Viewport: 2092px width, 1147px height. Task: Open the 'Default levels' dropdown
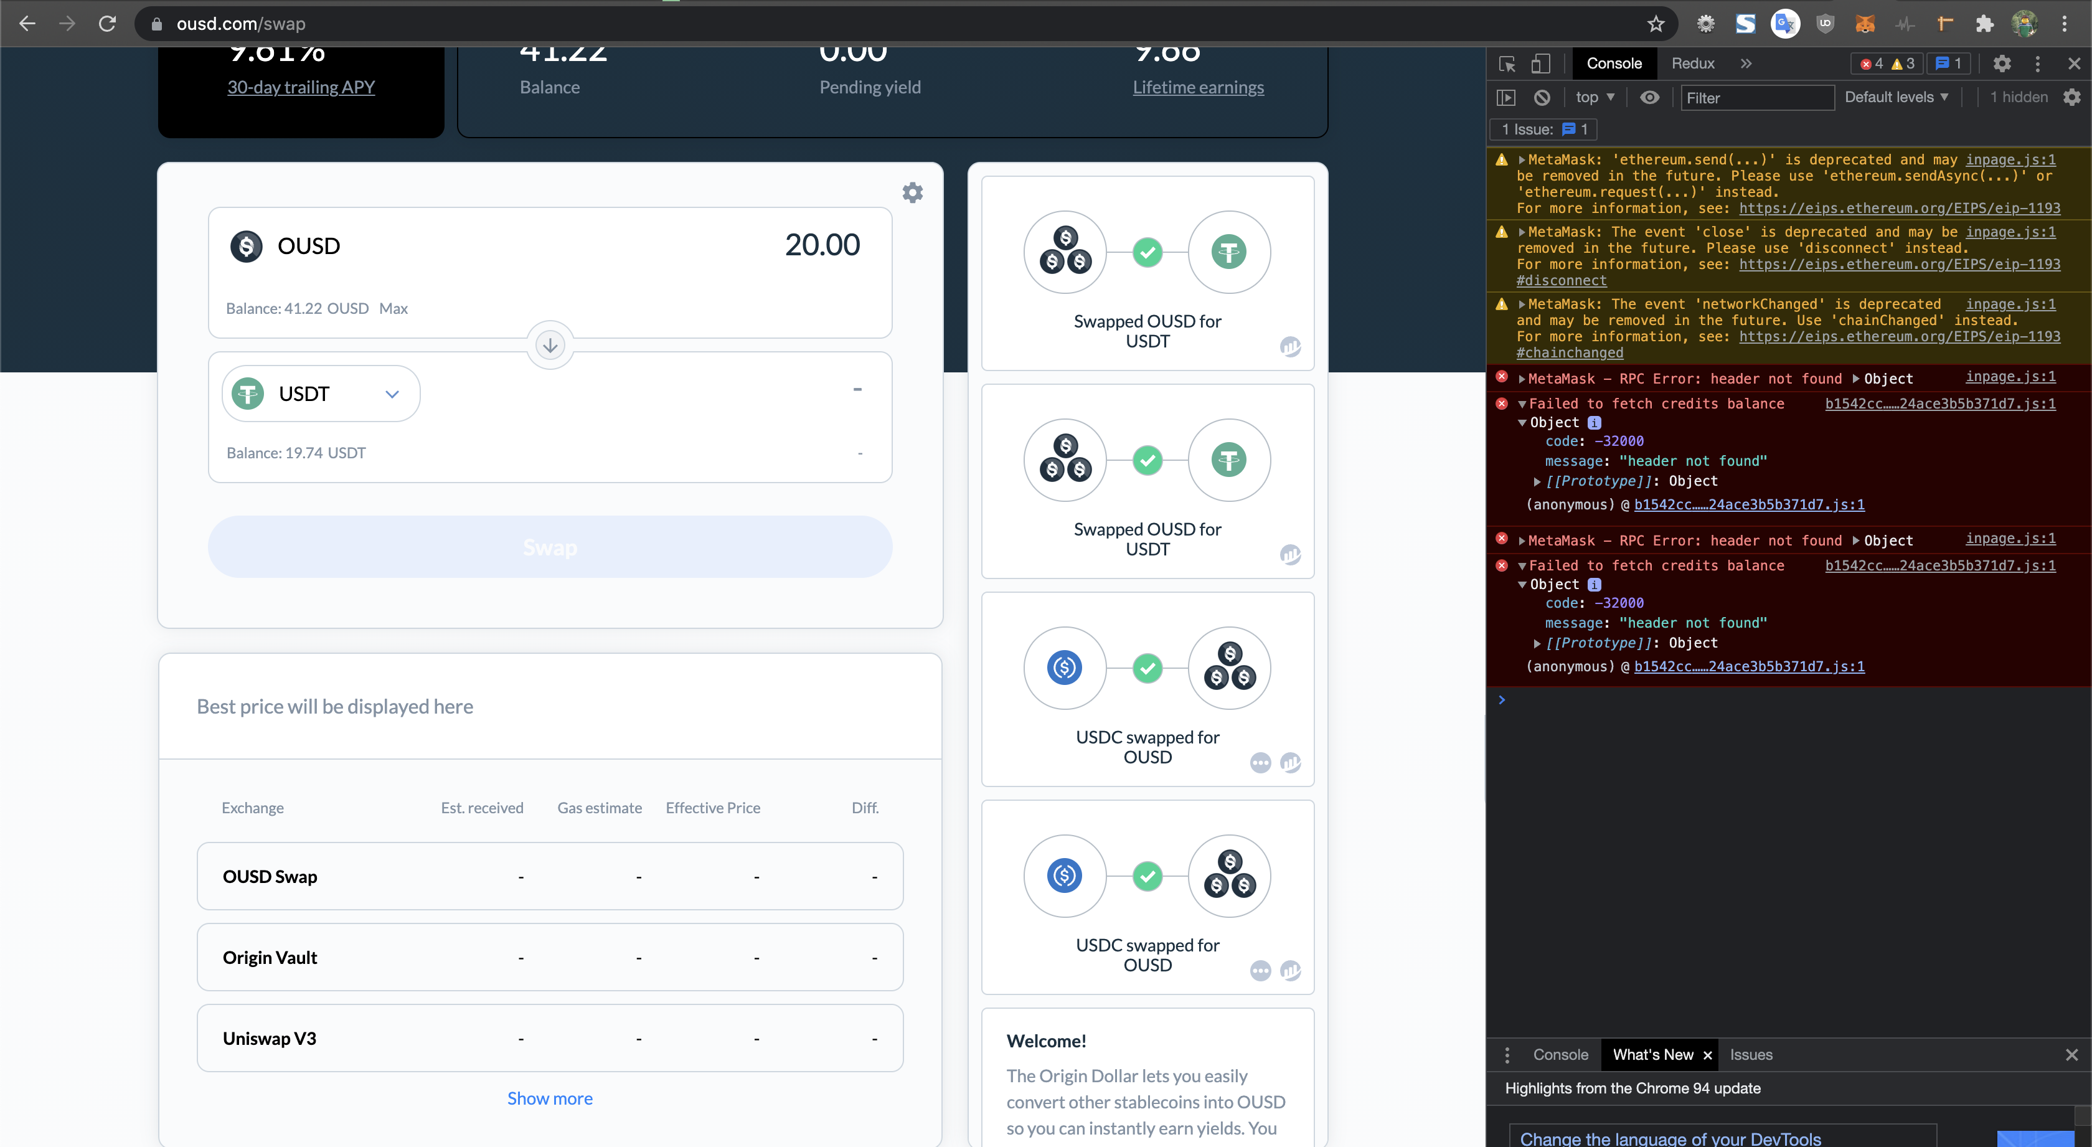pyautogui.click(x=1895, y=97)
